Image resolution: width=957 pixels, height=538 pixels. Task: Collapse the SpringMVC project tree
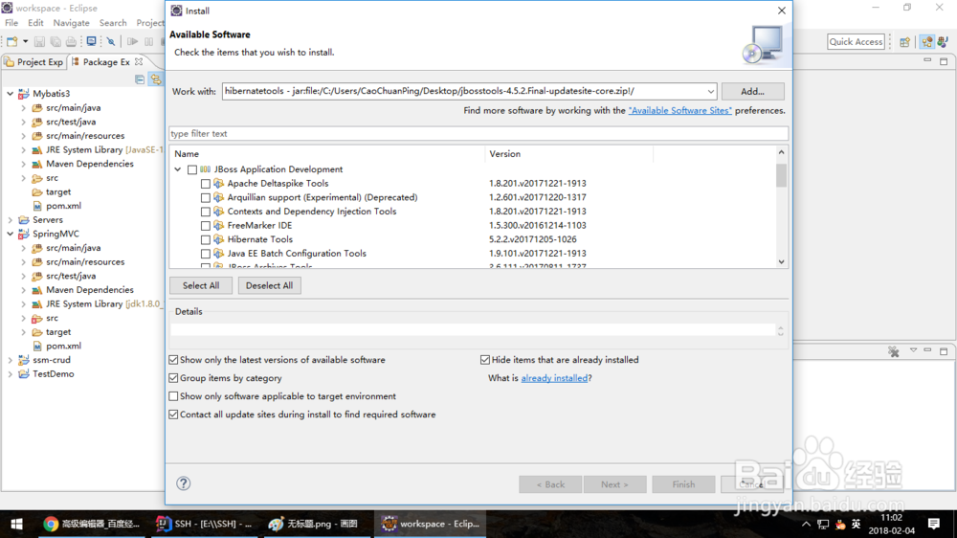pyautogui.click(x=11, y=234)
